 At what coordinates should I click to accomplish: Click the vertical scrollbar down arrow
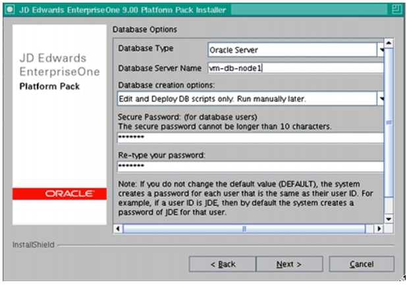click(x=389, y=219)
